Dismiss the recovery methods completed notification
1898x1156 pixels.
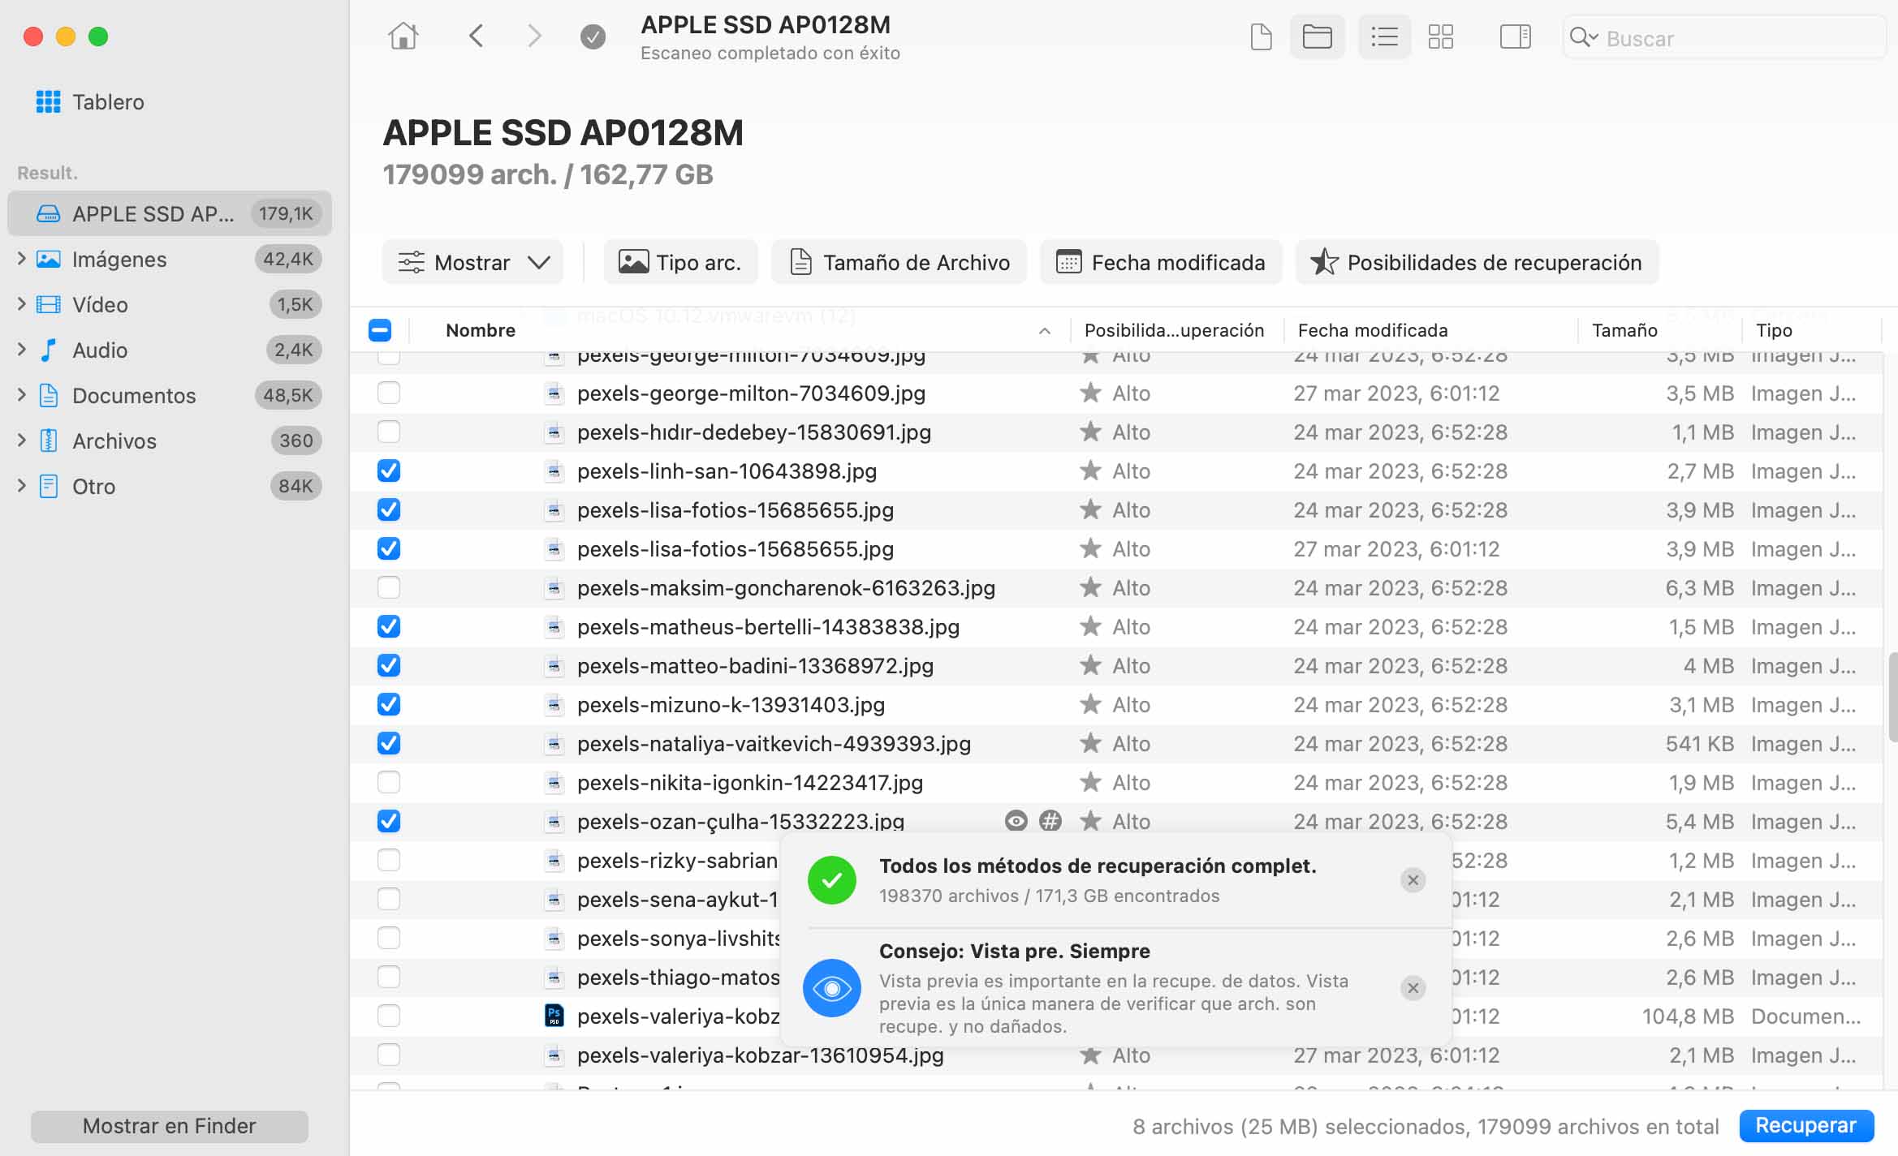[1413, 880]
